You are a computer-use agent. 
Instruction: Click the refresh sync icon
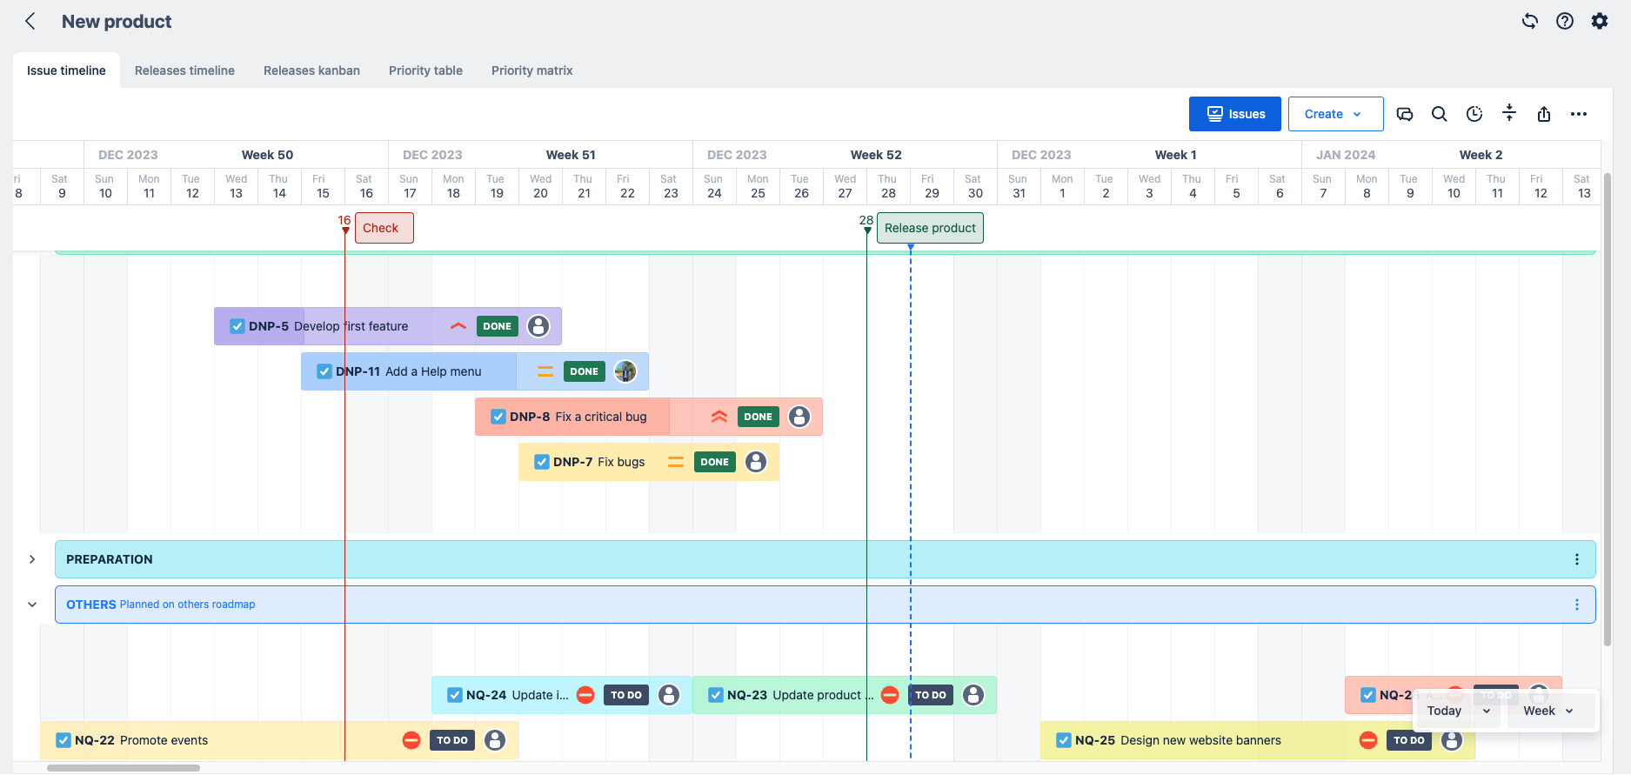pos(1529,21)
